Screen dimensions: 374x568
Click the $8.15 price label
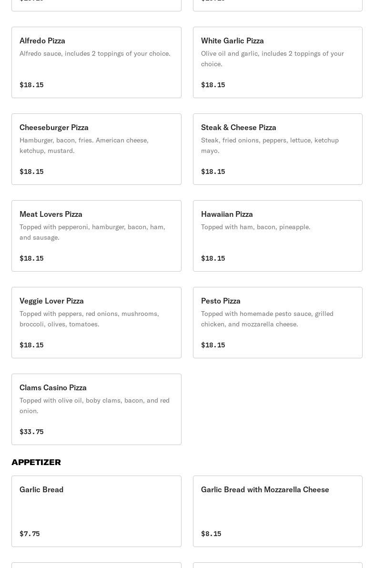[x=211, y=534]
